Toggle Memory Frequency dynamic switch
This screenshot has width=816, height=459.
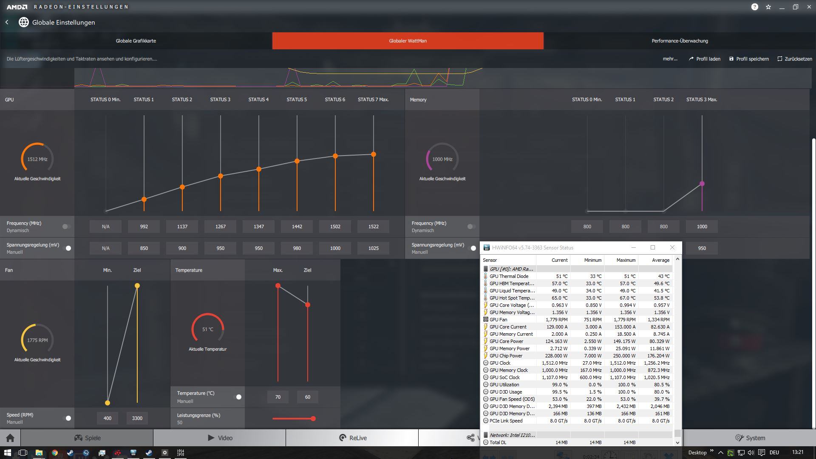pos(471,227)
